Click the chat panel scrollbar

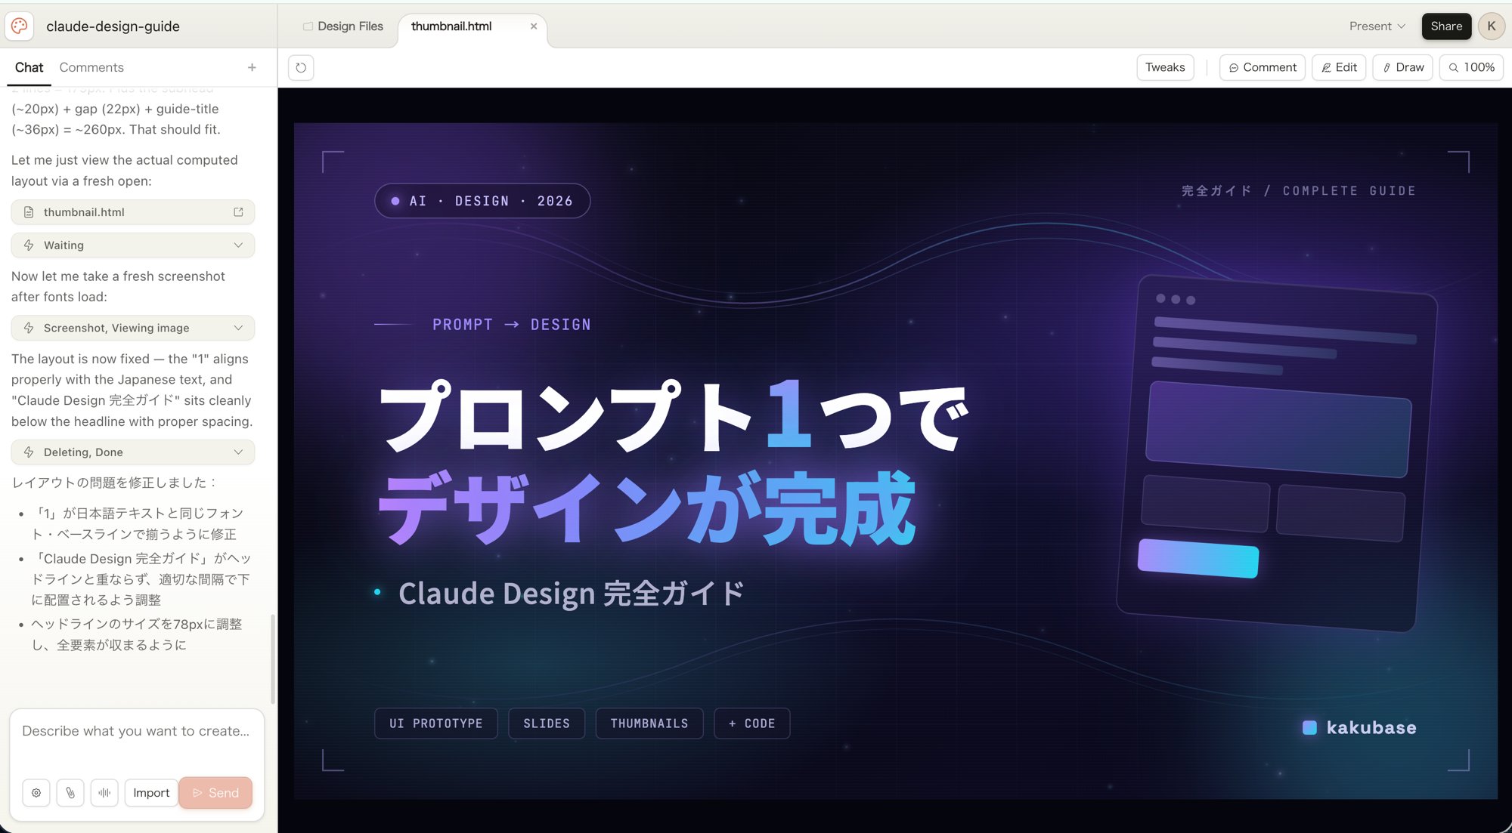click(273, 658)
